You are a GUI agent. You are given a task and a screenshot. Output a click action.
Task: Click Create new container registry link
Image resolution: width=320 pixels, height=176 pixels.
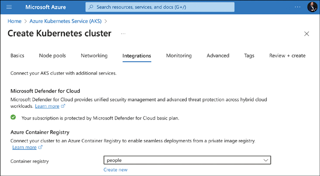pyautogui.click(x=116, y=170)
